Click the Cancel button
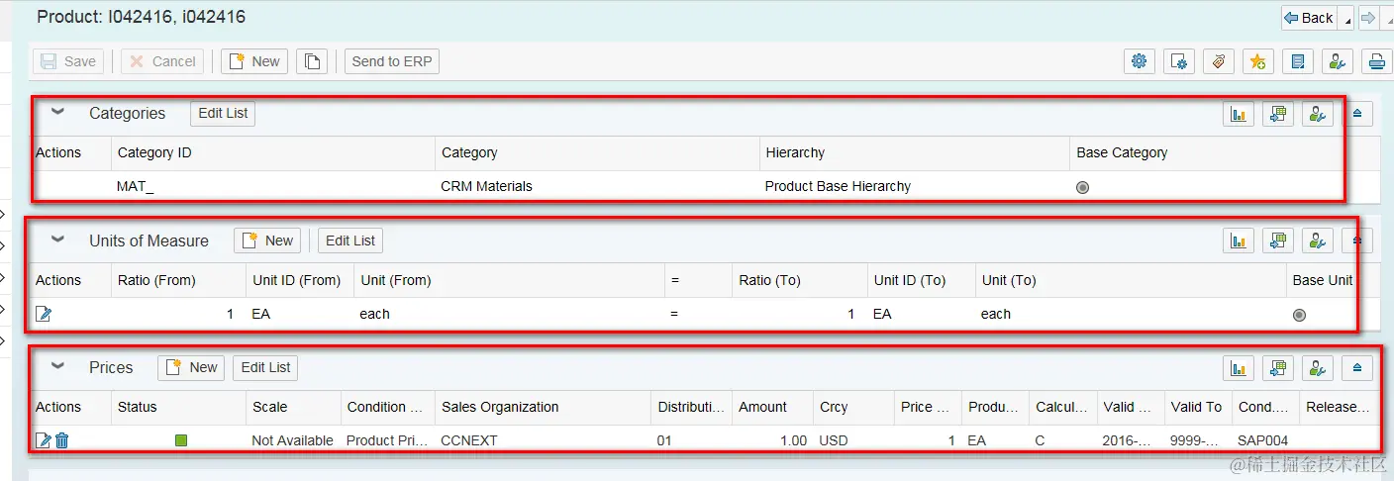 coord(163,61)
